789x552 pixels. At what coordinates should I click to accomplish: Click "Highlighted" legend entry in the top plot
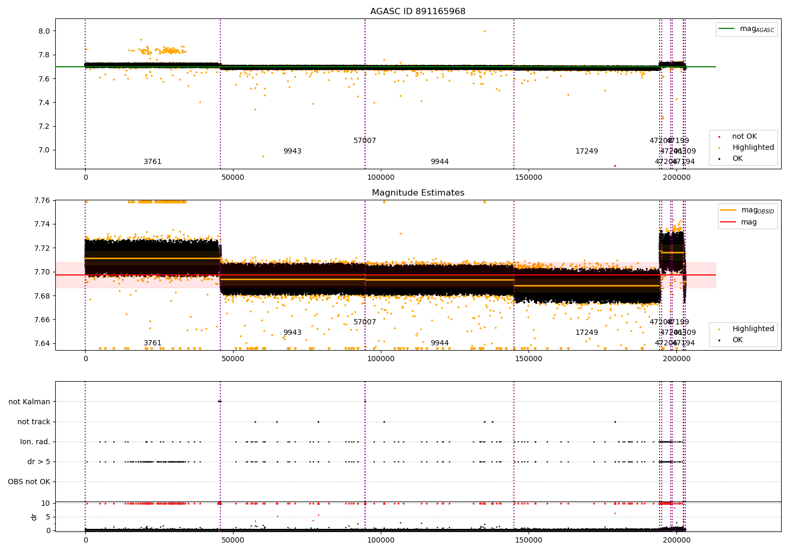[753, 148]
